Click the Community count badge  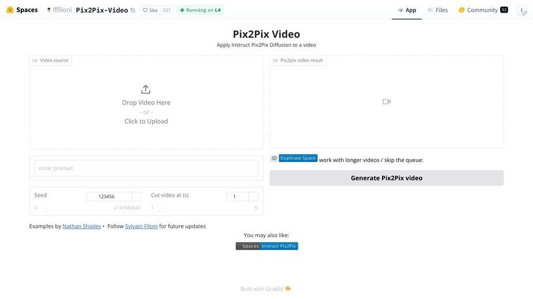point(504,10)
